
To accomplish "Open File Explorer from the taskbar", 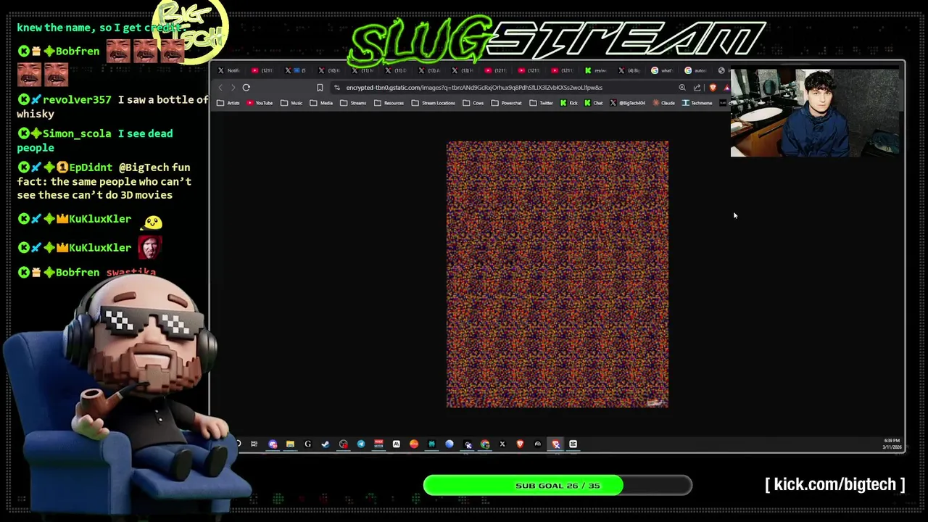I will tap(290, 444).
